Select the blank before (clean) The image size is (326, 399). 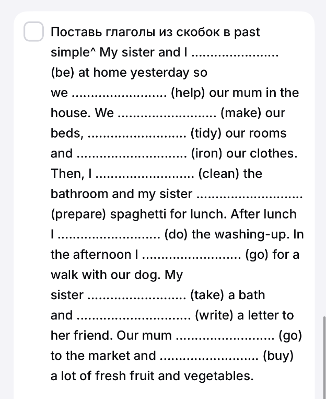click(145, 174)
